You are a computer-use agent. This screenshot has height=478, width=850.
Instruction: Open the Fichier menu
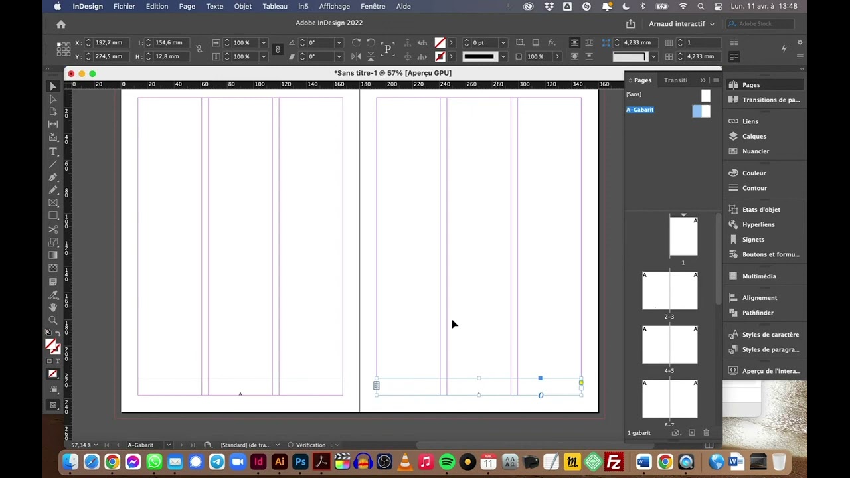pyautogui.click(x=124, y=6)
